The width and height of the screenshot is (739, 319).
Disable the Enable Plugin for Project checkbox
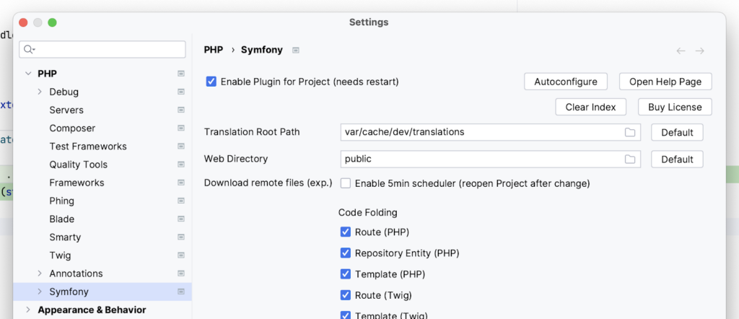211,82
